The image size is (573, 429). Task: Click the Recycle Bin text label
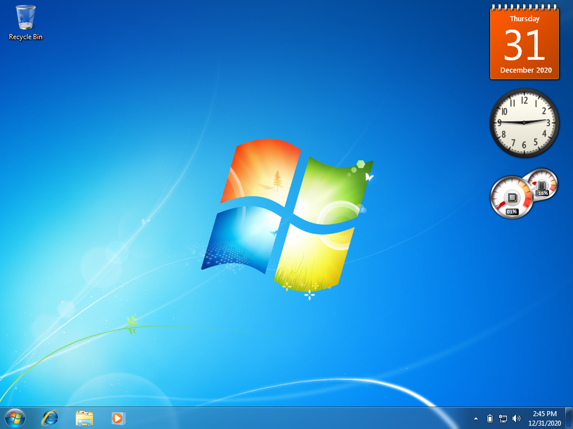(26, 37)
